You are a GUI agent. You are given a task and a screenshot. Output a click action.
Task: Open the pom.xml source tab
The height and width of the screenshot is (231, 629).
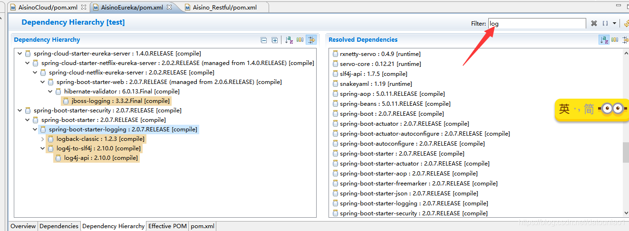[203, 226]
